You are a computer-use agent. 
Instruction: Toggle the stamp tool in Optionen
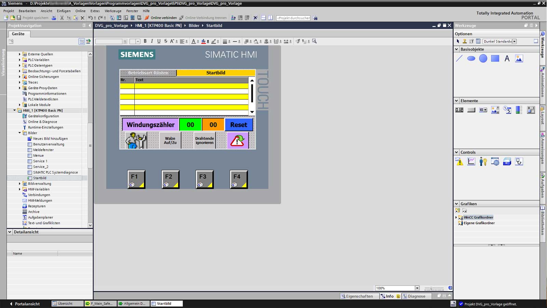[465, 41]
